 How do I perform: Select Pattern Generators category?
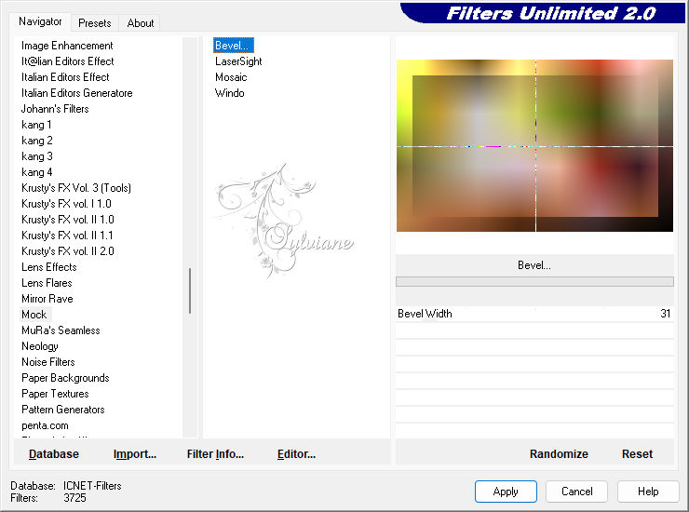point(62,410)
